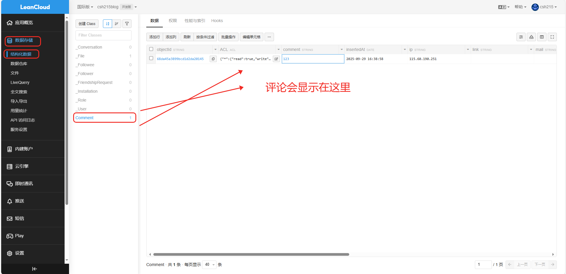Switch to the Hooks tab
The height and width of the screenshot is (274, 566).
click(217, 21)
